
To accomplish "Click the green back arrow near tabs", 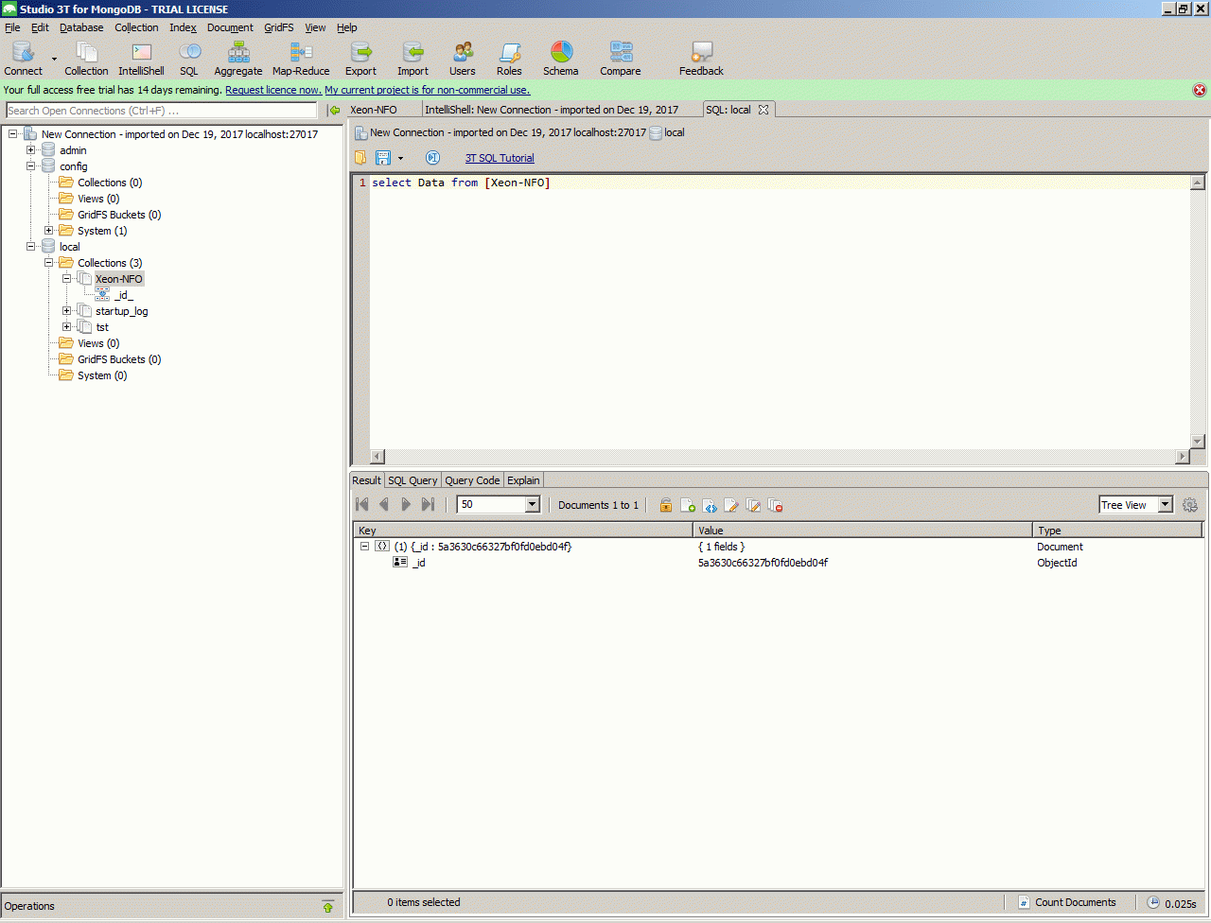I will coord(335,110).
